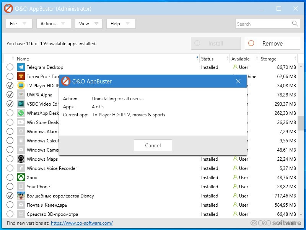
Task: Click the TV Player HD app icon
Action: tap(21, 85)
